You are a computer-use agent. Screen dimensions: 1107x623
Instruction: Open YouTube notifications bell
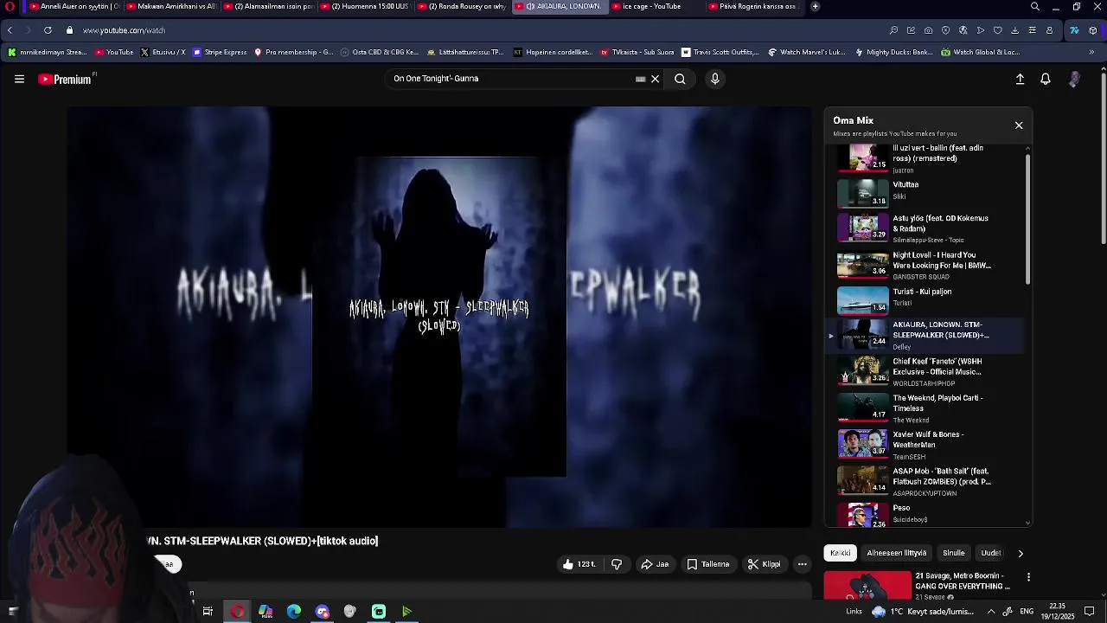[1046, 79]
